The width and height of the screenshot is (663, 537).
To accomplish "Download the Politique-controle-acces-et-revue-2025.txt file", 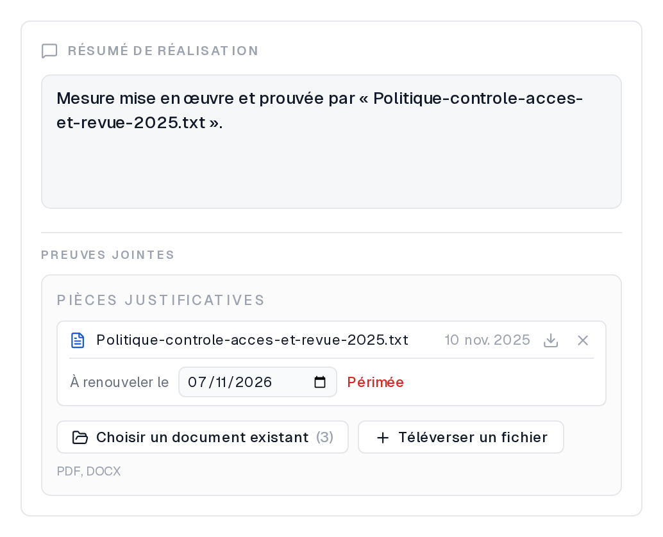I will pyautogui.click(x=551, y=340).
